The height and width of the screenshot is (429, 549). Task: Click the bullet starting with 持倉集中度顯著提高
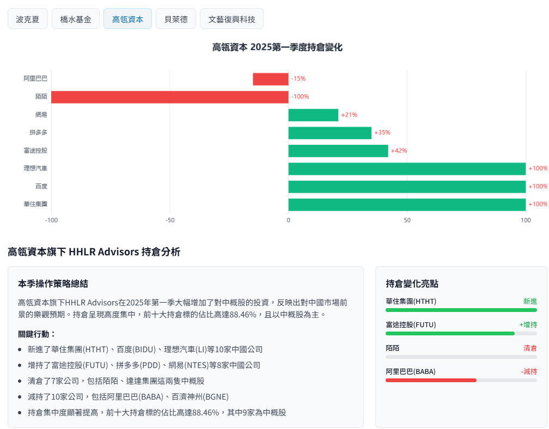pyautogui.click(x=157, y=413)
